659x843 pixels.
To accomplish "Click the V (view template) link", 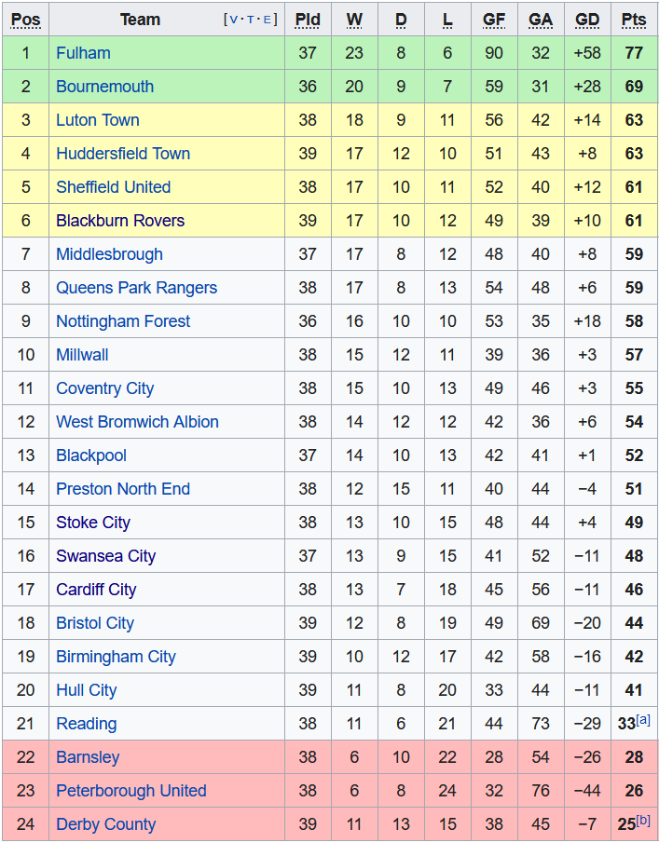I will (x=233, y=20).
